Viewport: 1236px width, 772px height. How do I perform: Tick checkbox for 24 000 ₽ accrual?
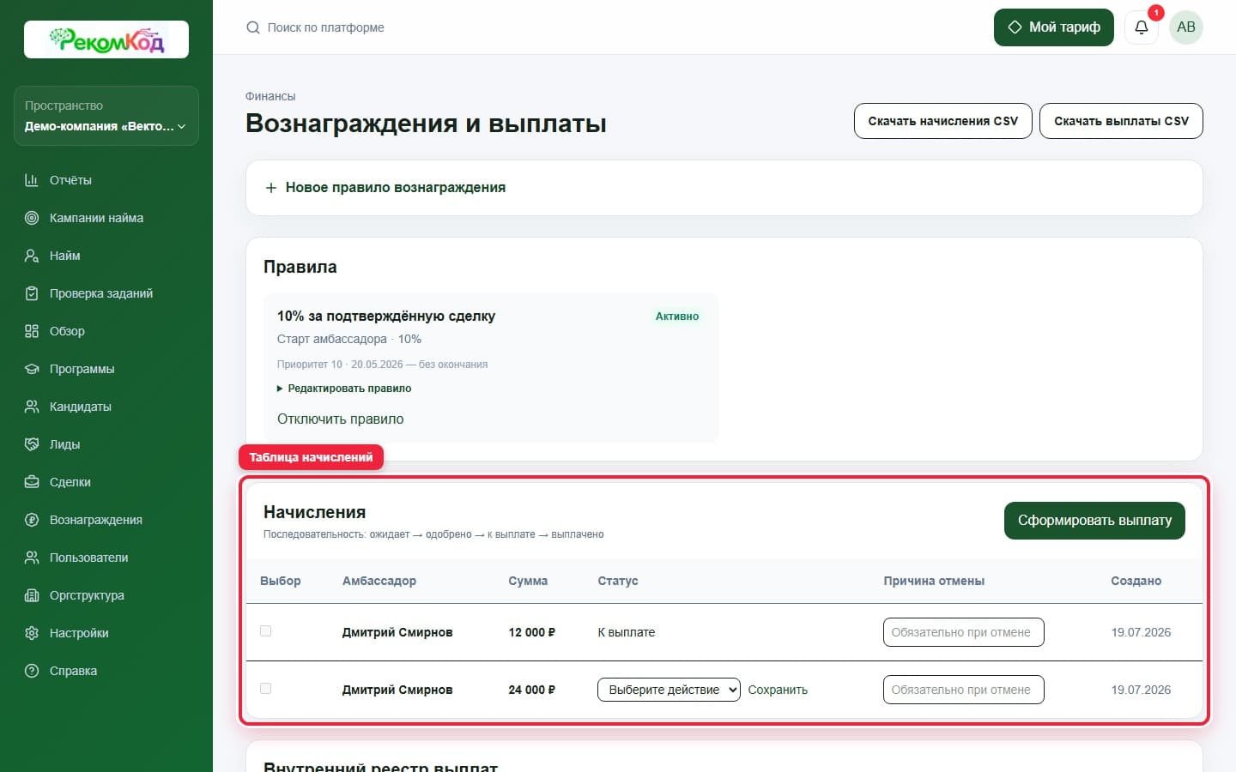(266, 689)
